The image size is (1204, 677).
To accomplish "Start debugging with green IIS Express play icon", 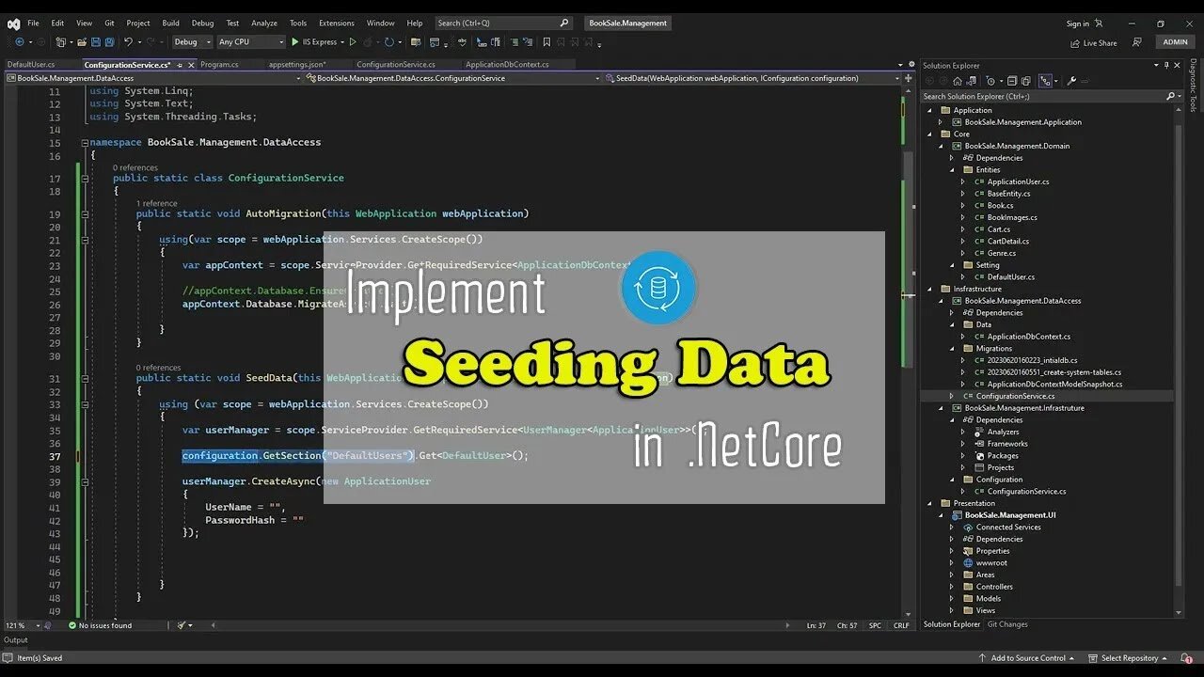I will 294,41.
